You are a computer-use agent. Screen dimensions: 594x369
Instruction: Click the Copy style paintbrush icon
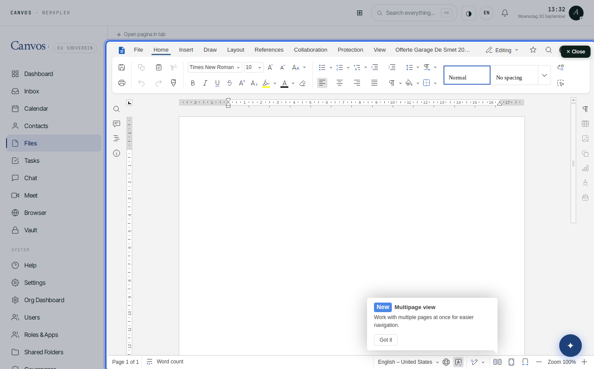174,83
